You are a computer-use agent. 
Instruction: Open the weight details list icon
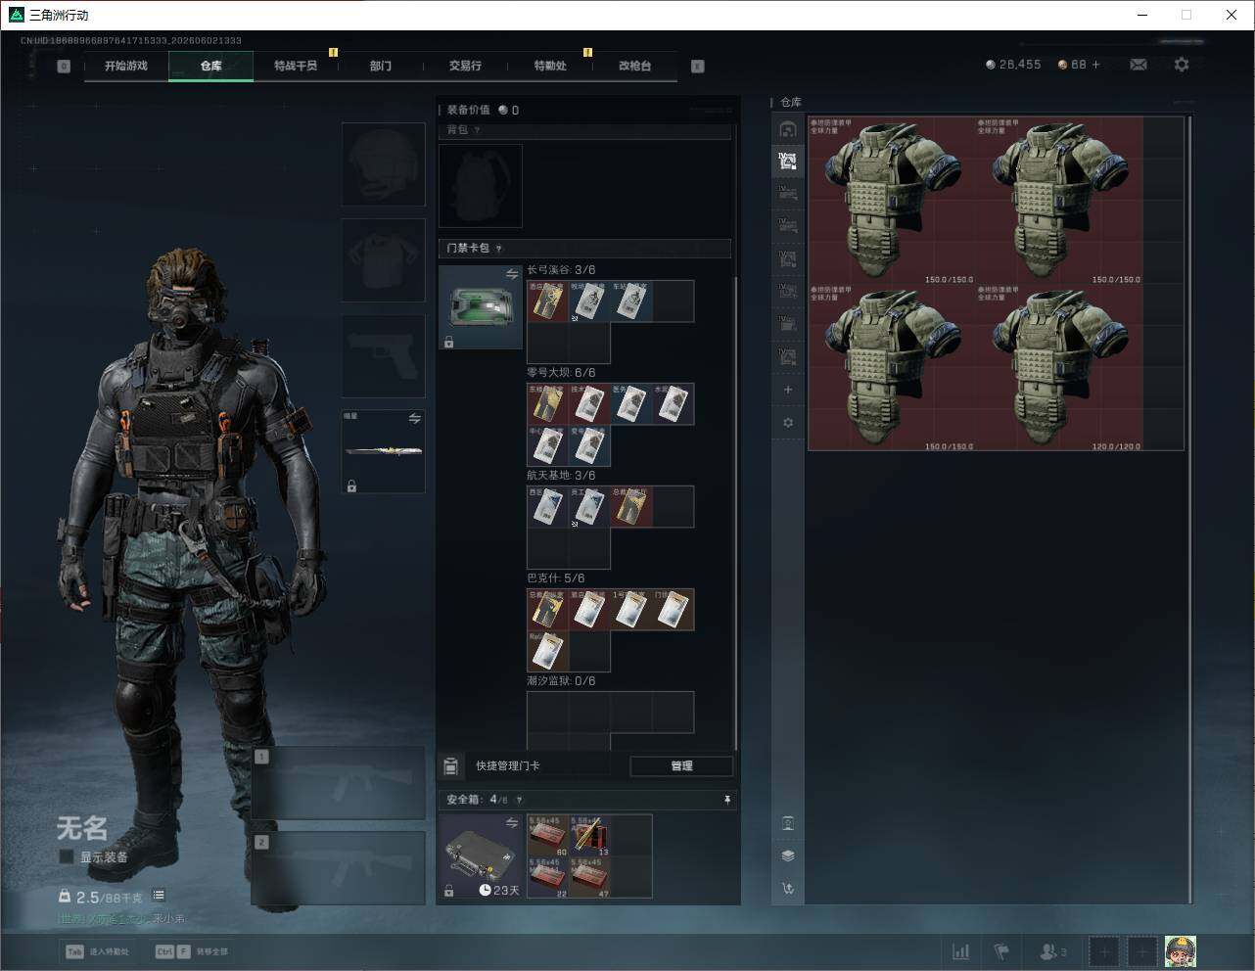[x=159, y=895]
